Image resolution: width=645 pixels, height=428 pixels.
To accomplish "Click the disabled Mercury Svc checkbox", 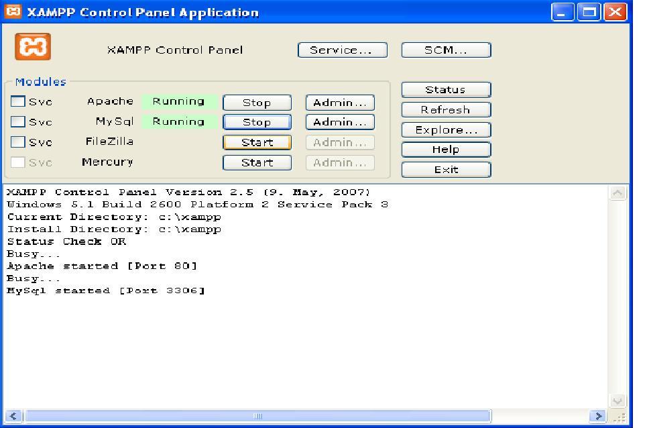I will coord(17,162).
